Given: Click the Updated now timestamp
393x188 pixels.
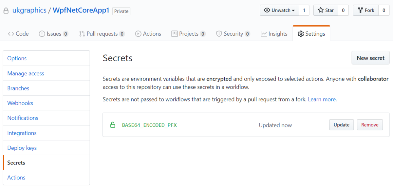Looking at the screenshot, I should [275, 125].
